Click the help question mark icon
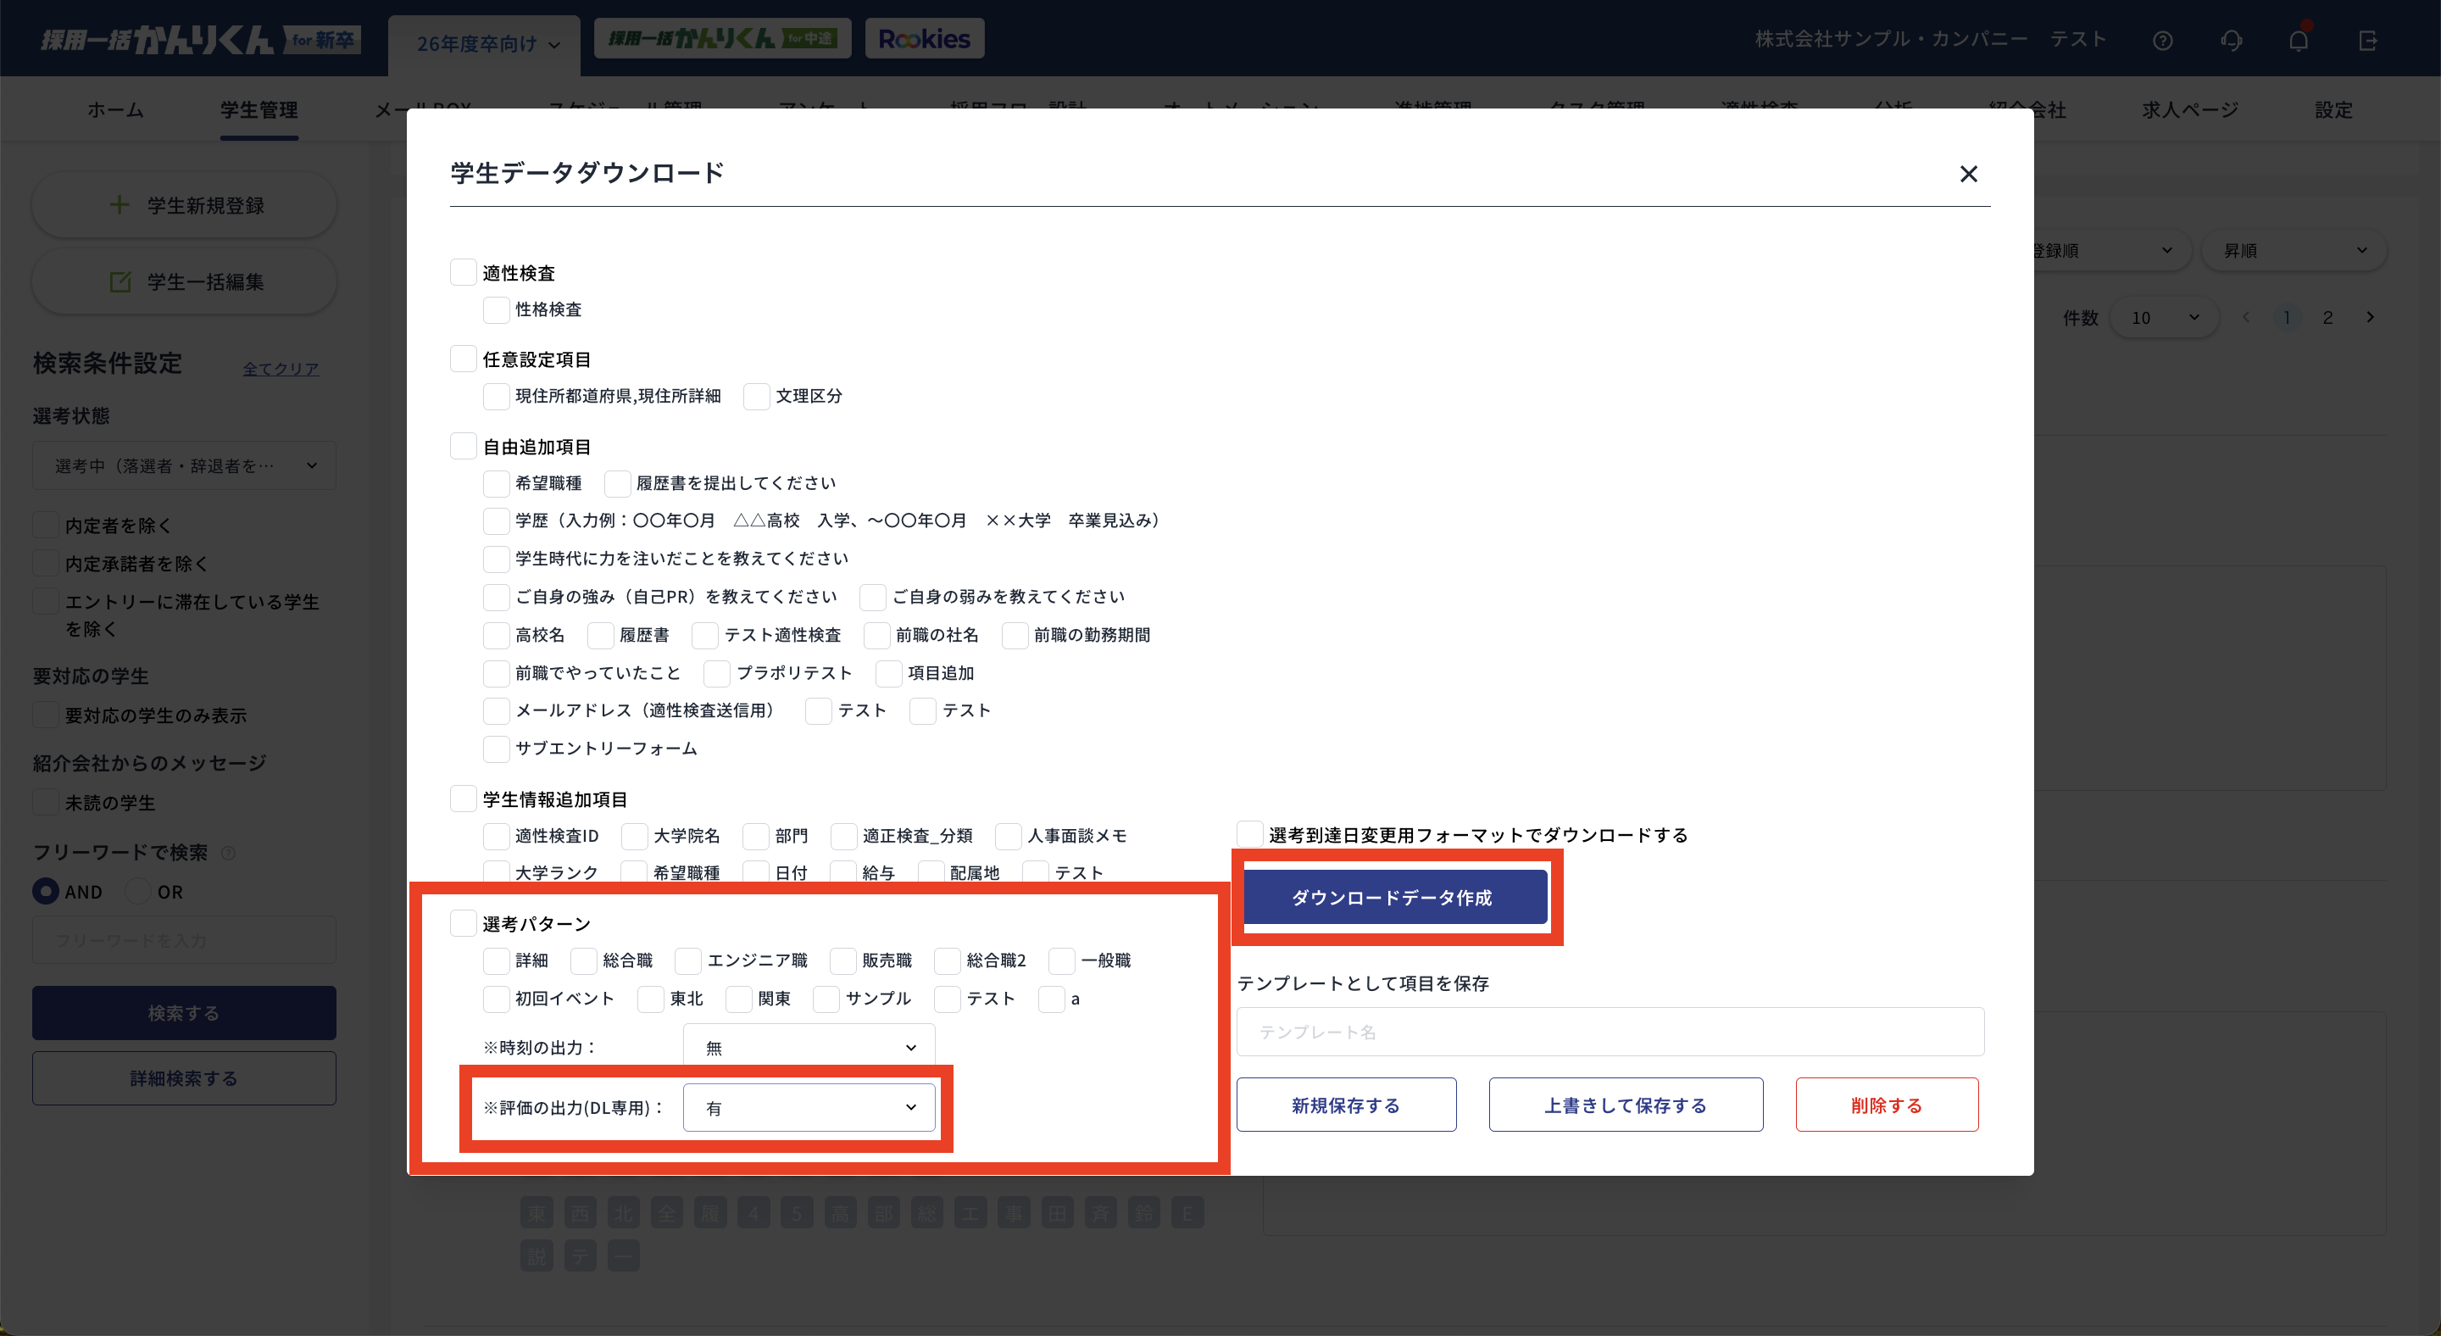Viewport: 2441px width, 1336px height. point(2162,41)
